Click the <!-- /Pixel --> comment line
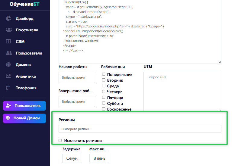This screenshot has height=166, width=238. (73, 50)
